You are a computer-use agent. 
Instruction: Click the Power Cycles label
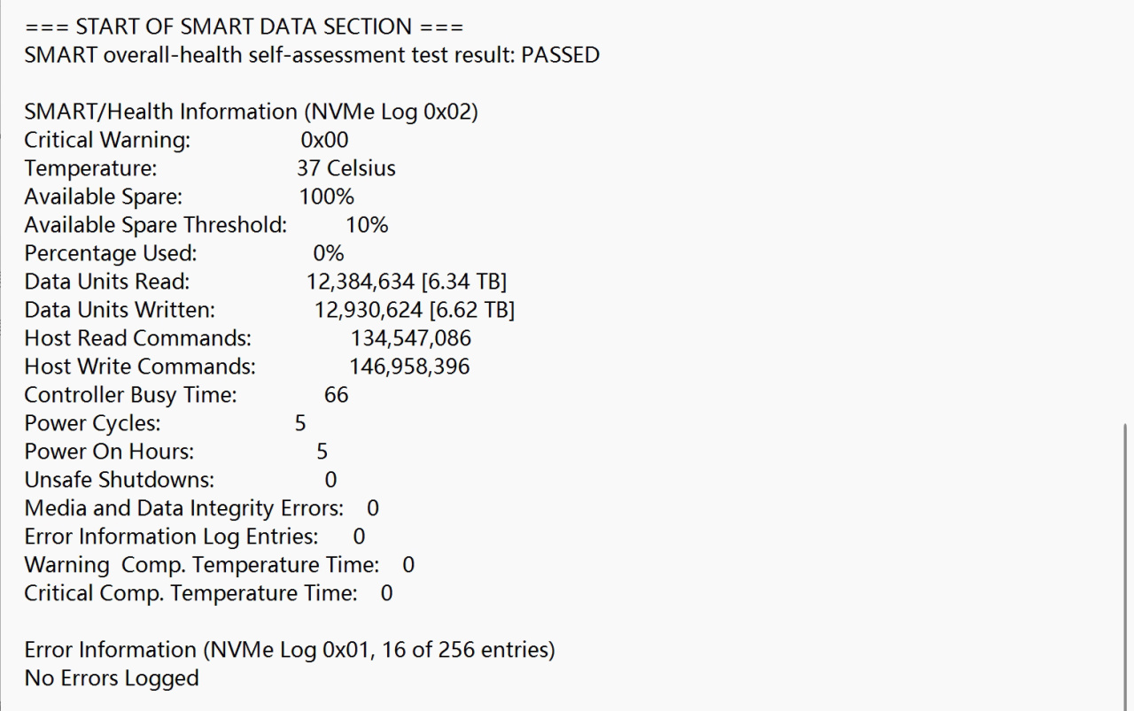[x=92, y=423]
